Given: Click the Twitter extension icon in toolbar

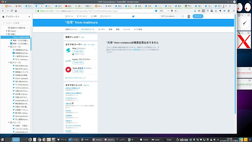Looking at the screenshot, I should [x=224, y=11].
